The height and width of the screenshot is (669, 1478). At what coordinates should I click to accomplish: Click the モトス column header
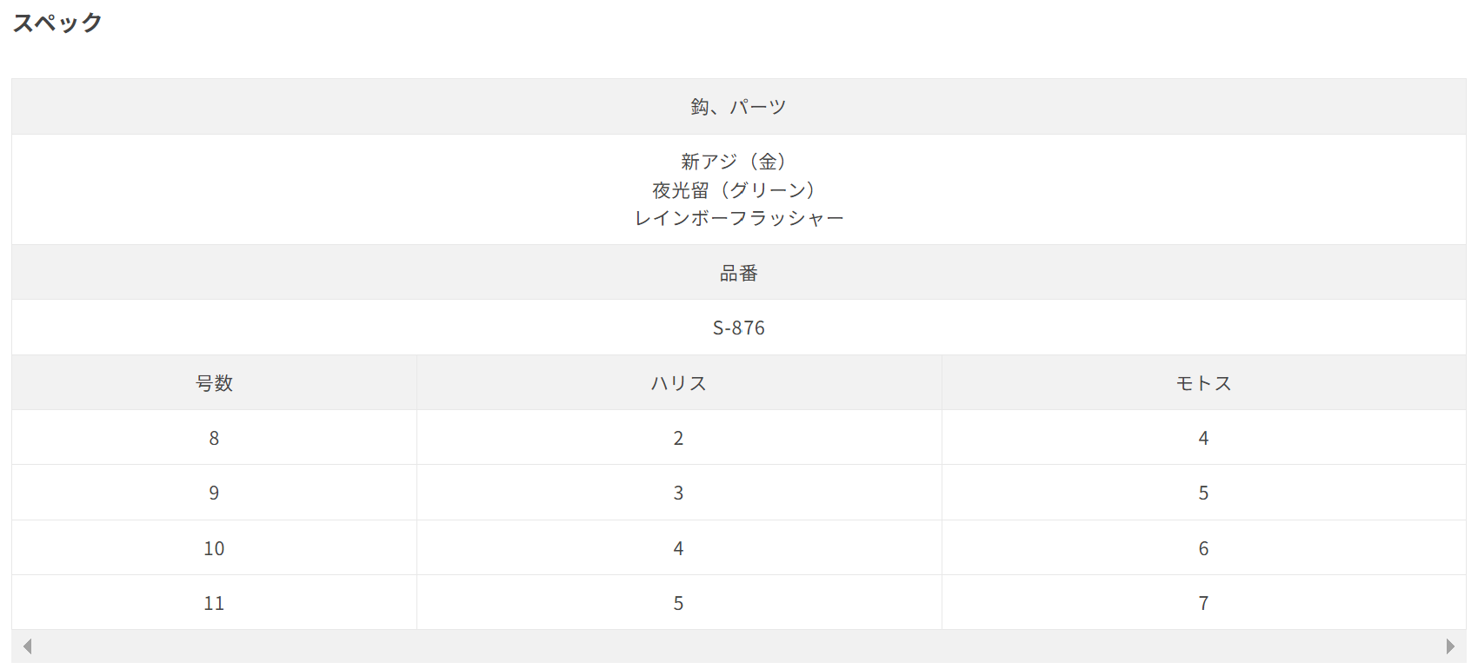1204,383
